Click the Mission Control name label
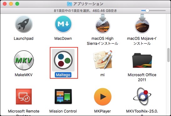Image resolution: width=171 pixels, height=116 pixels. 63,111
